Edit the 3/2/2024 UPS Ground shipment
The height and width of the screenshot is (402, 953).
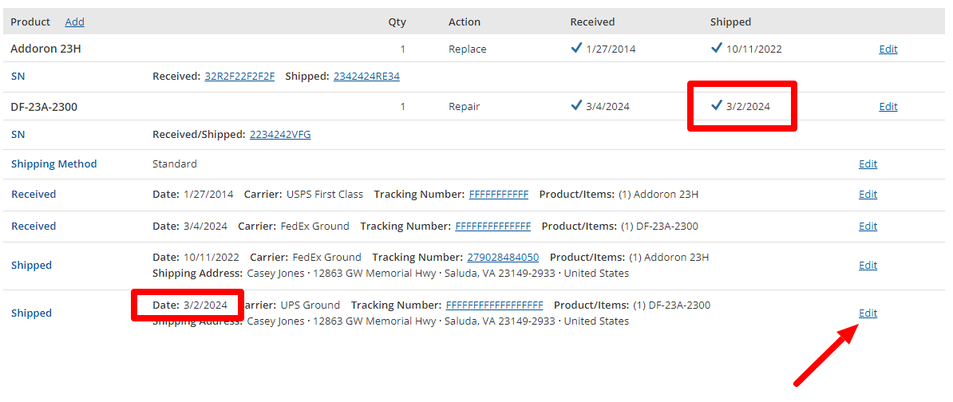(x=868, y=313)
